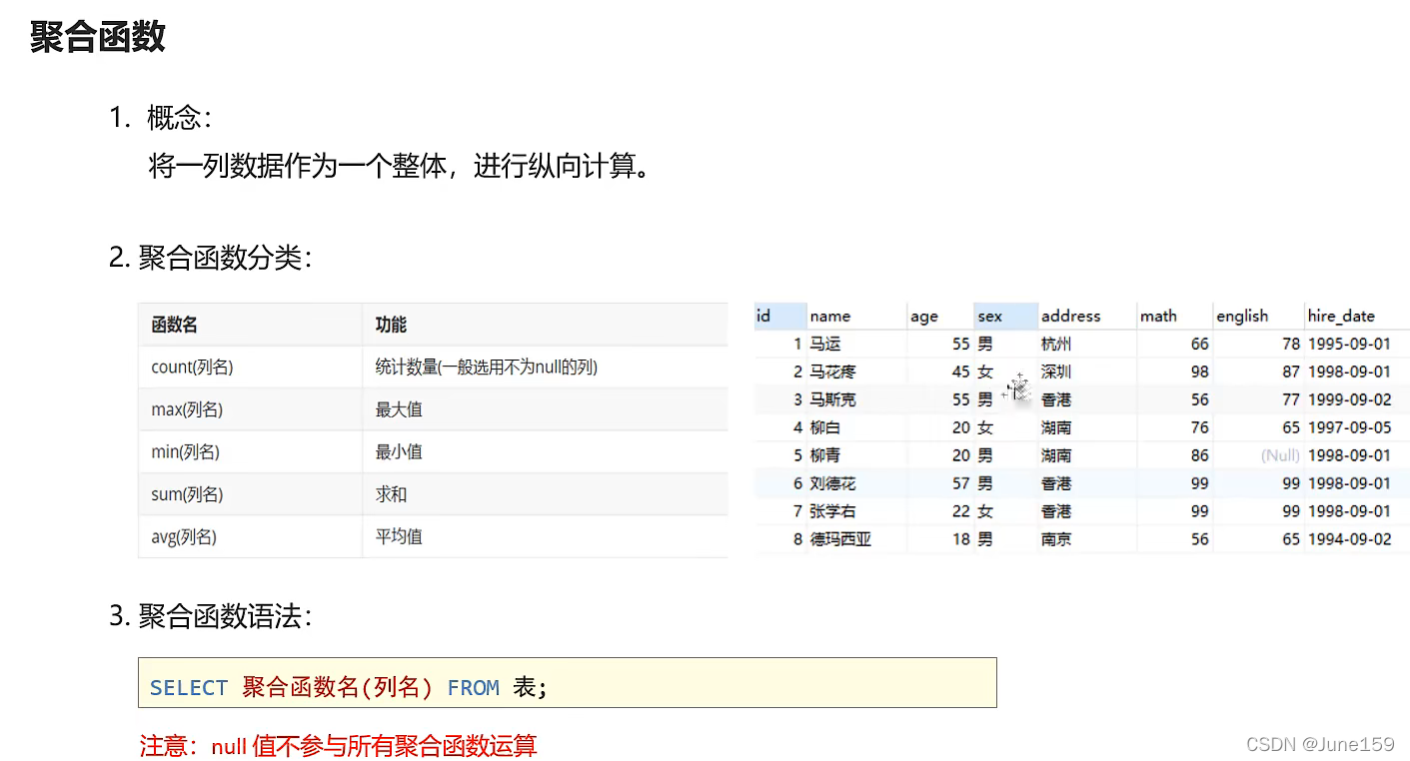Click the '3. 聚合函数语法:' heading
The image size is (1410, 761).
coord(211,616)
